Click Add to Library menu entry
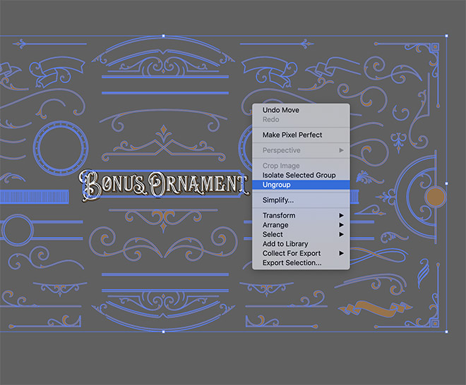 tap(285, 244)
